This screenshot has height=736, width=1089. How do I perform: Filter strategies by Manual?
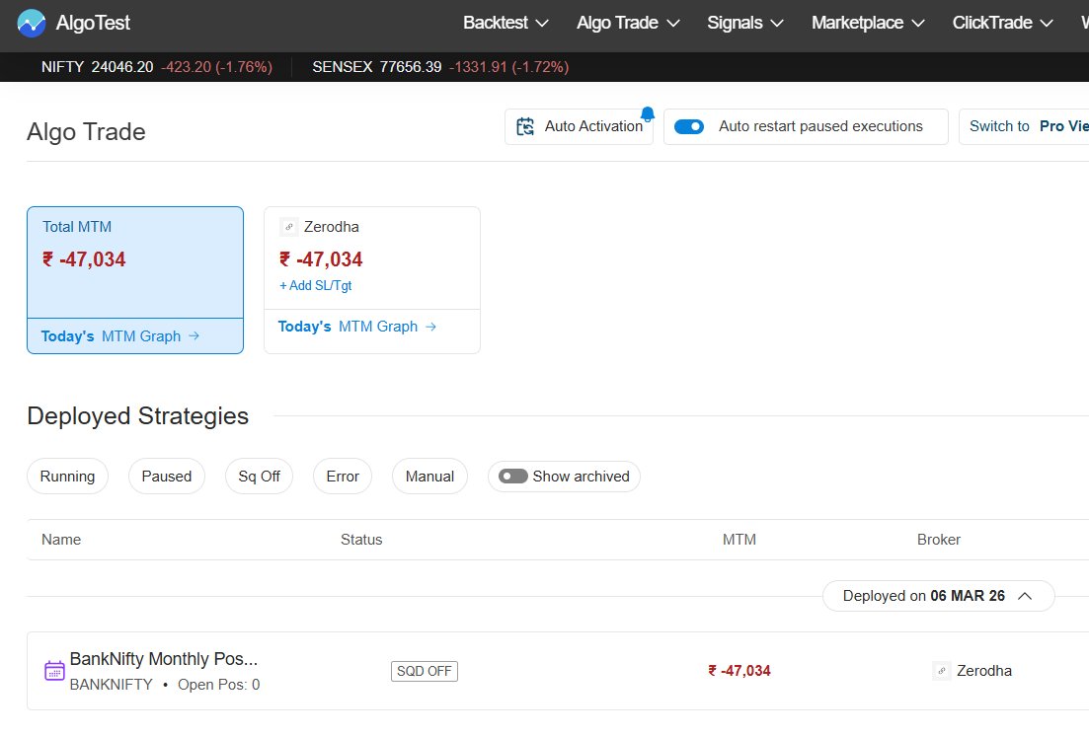(429, 477)
